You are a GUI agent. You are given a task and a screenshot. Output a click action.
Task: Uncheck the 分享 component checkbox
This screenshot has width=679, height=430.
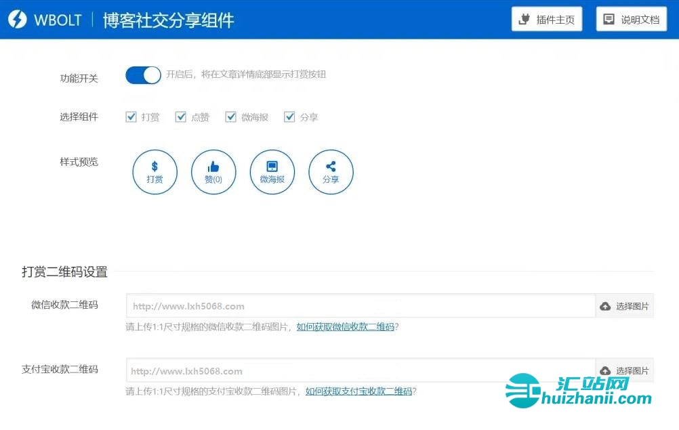pyautogui.click(x=289, y=116)
